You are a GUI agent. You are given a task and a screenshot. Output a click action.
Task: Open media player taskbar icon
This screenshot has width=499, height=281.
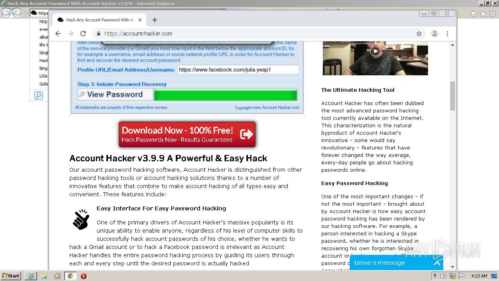point(57,276)
